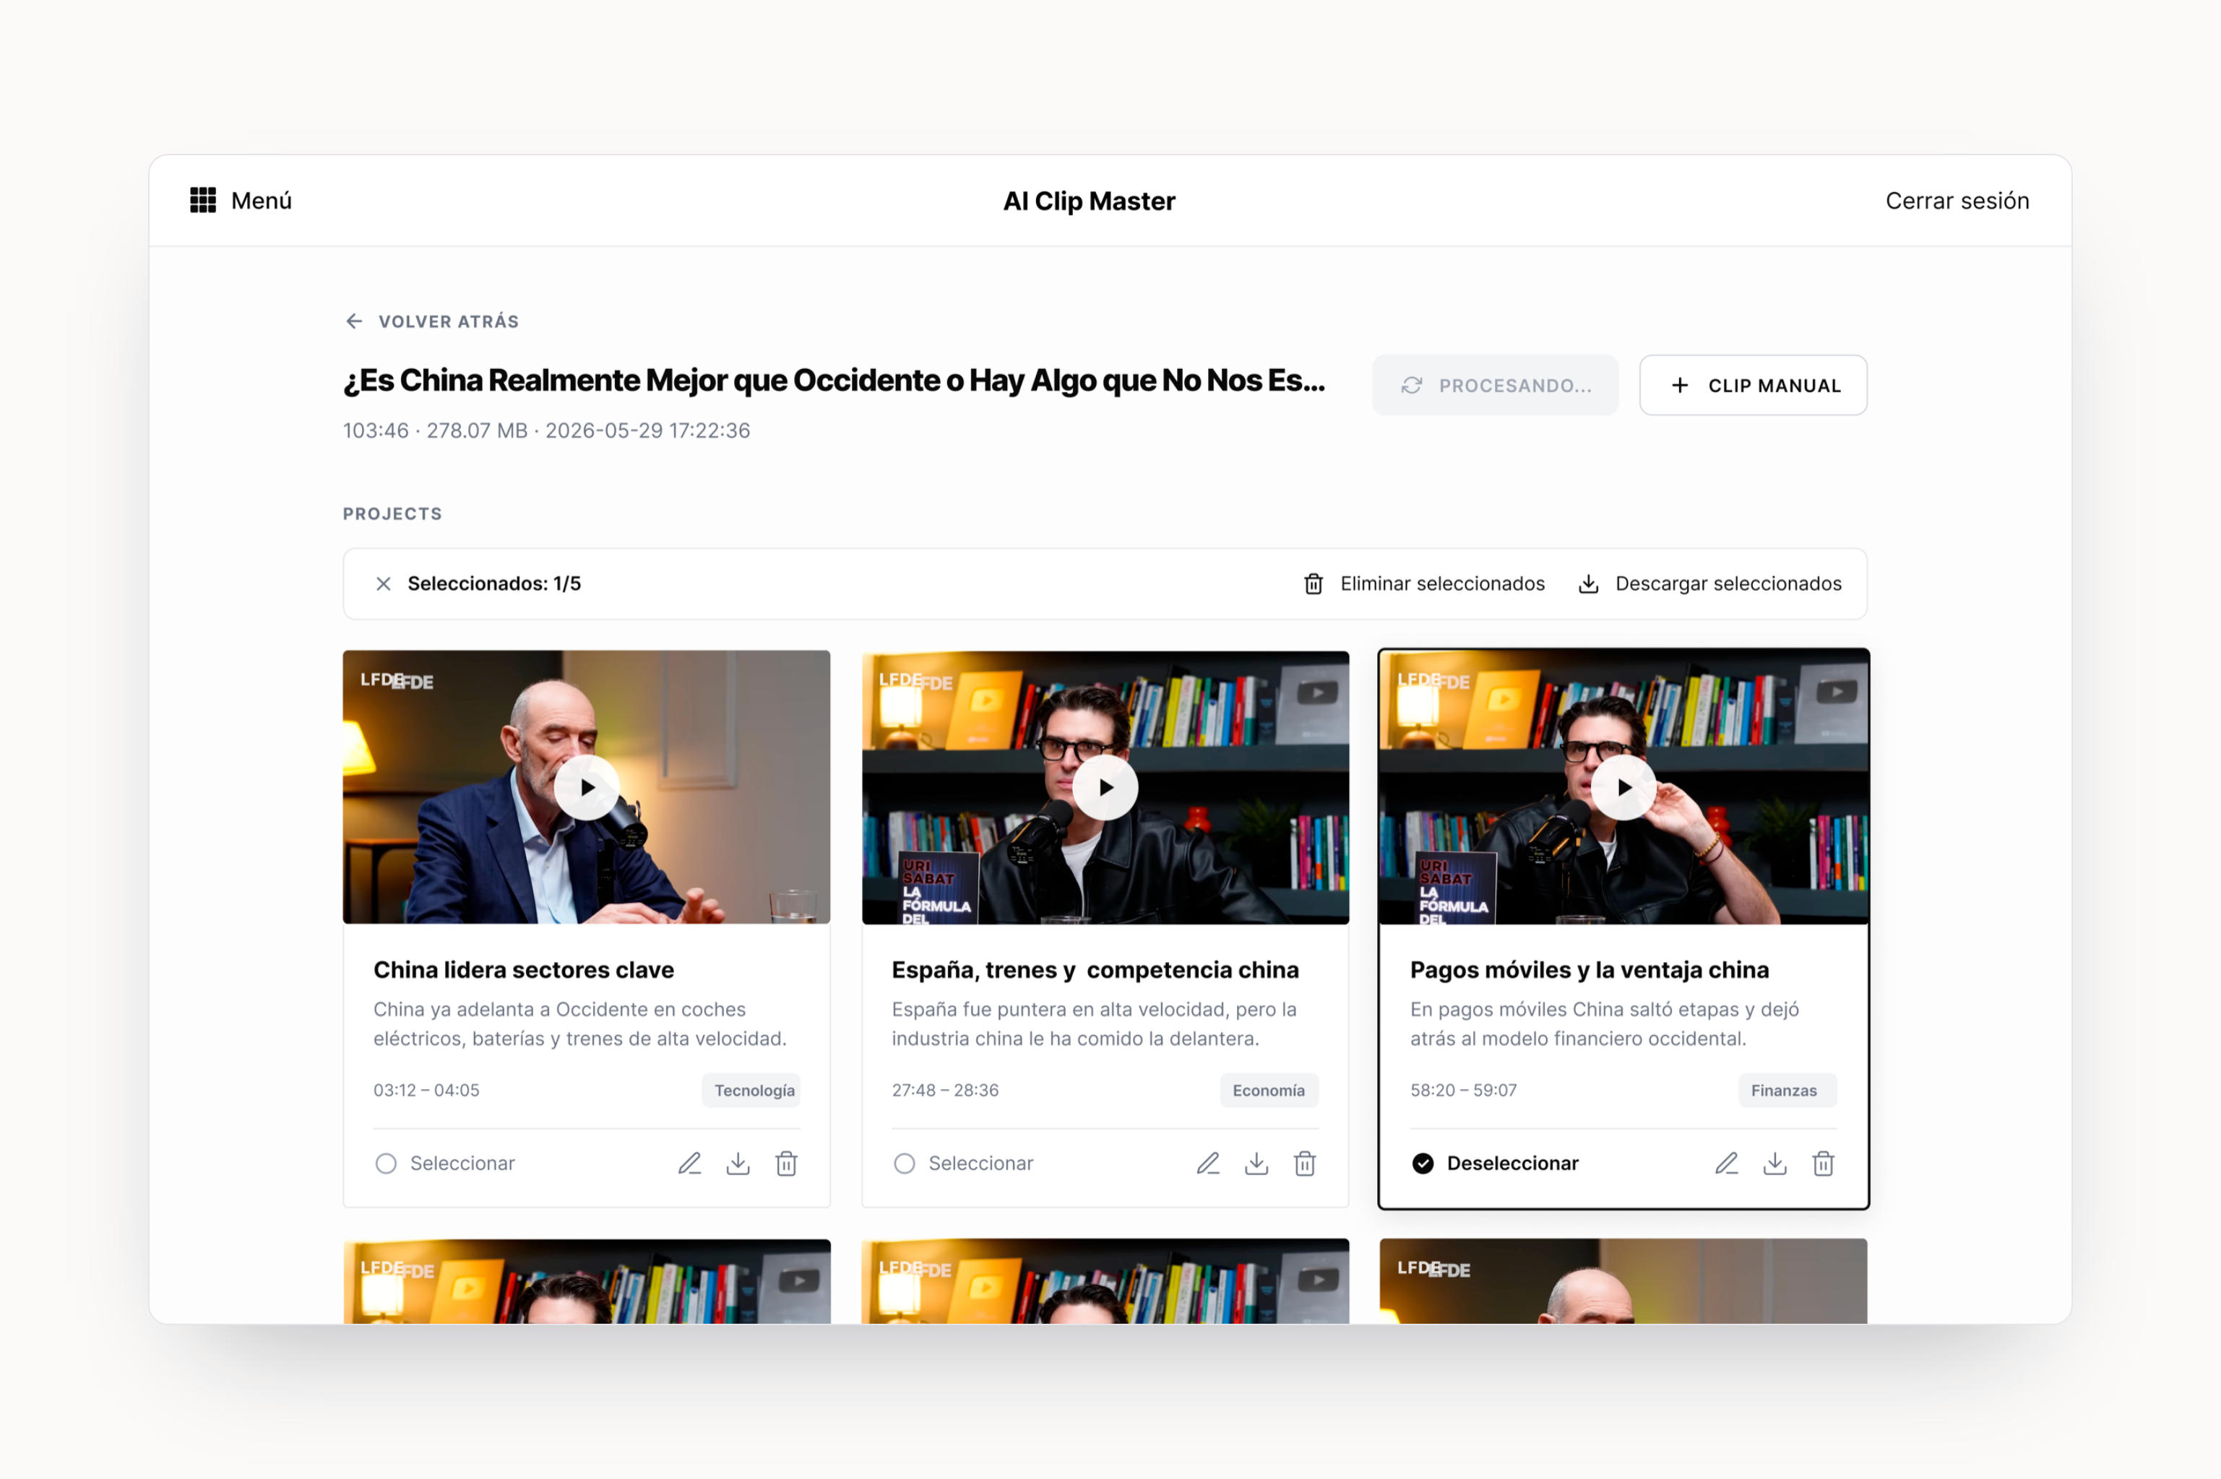Click the AI Clip Master title

click(x=1089, y=201)
